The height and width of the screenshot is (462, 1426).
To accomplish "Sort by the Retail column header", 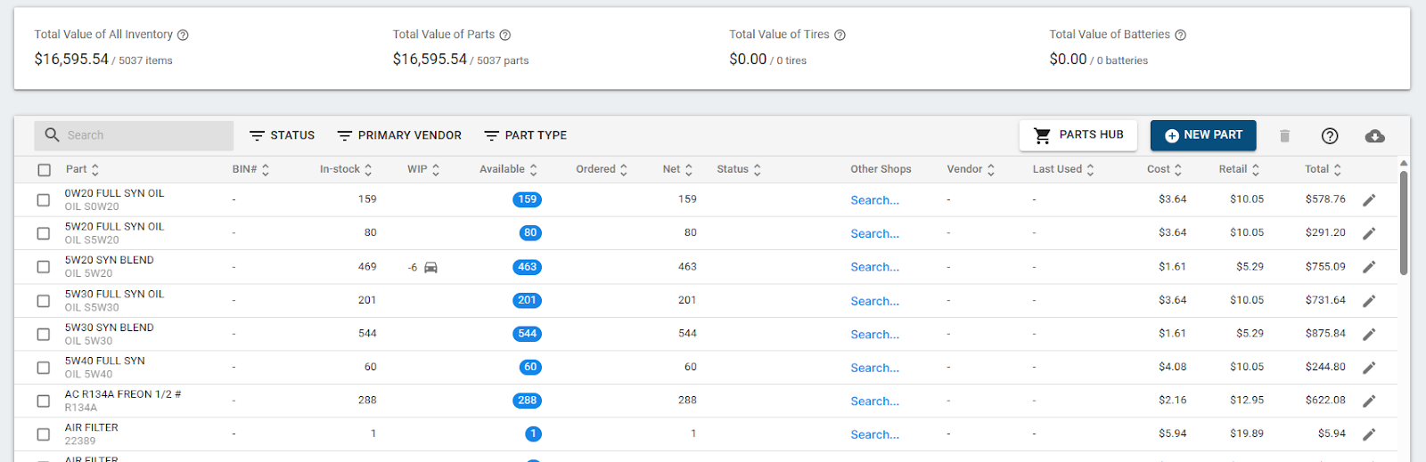I will point(1239,169).
